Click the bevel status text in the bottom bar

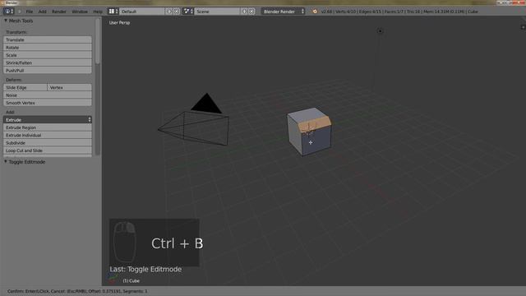77,291
